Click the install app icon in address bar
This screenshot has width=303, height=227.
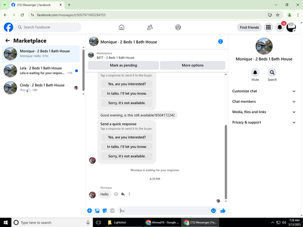(270, 15)
